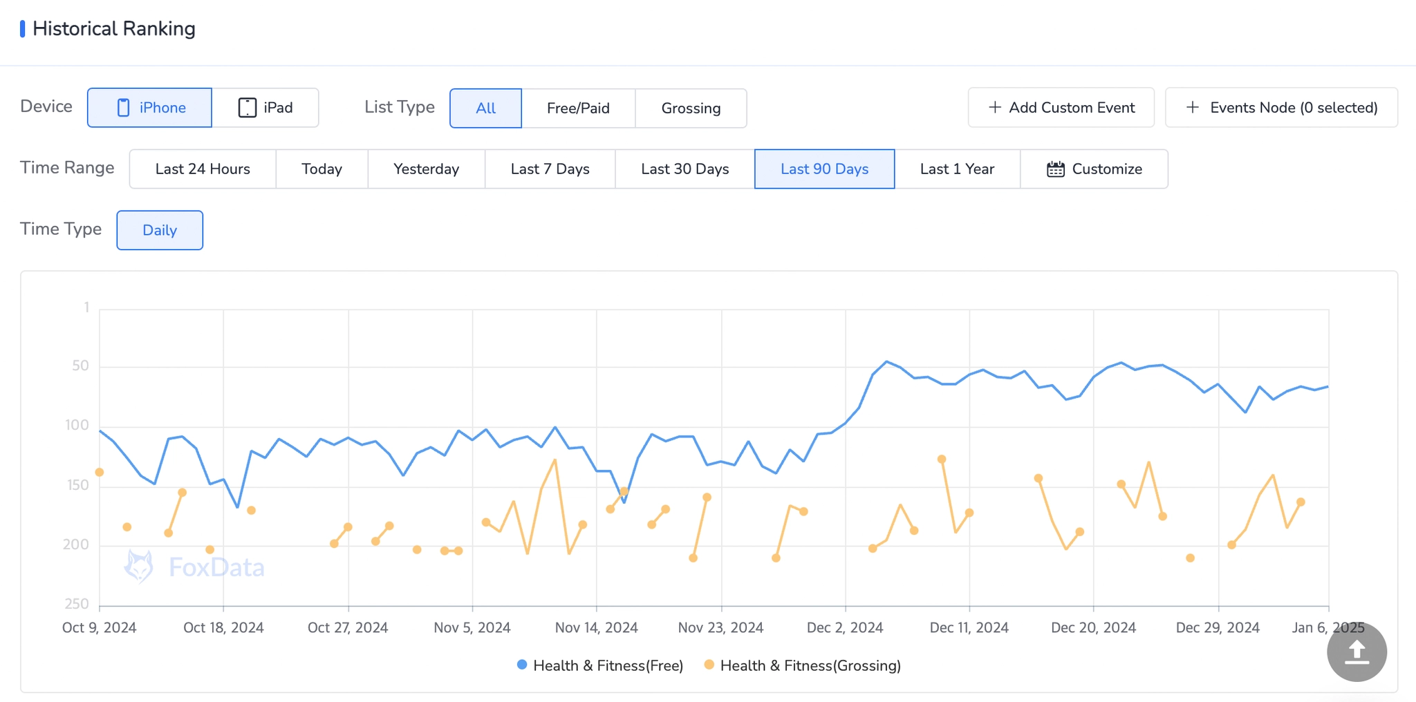
Task: Choose the Last 7 Days range
Action: (x=550, y=169)
